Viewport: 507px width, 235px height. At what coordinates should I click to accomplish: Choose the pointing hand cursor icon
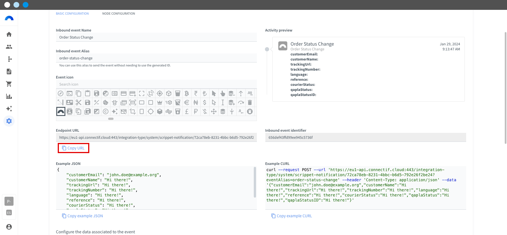pos(223,93)
